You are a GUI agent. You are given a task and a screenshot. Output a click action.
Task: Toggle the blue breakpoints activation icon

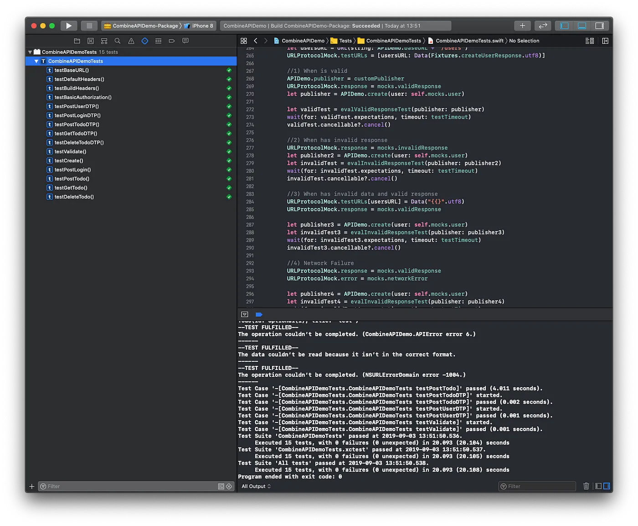coord(259,314)
